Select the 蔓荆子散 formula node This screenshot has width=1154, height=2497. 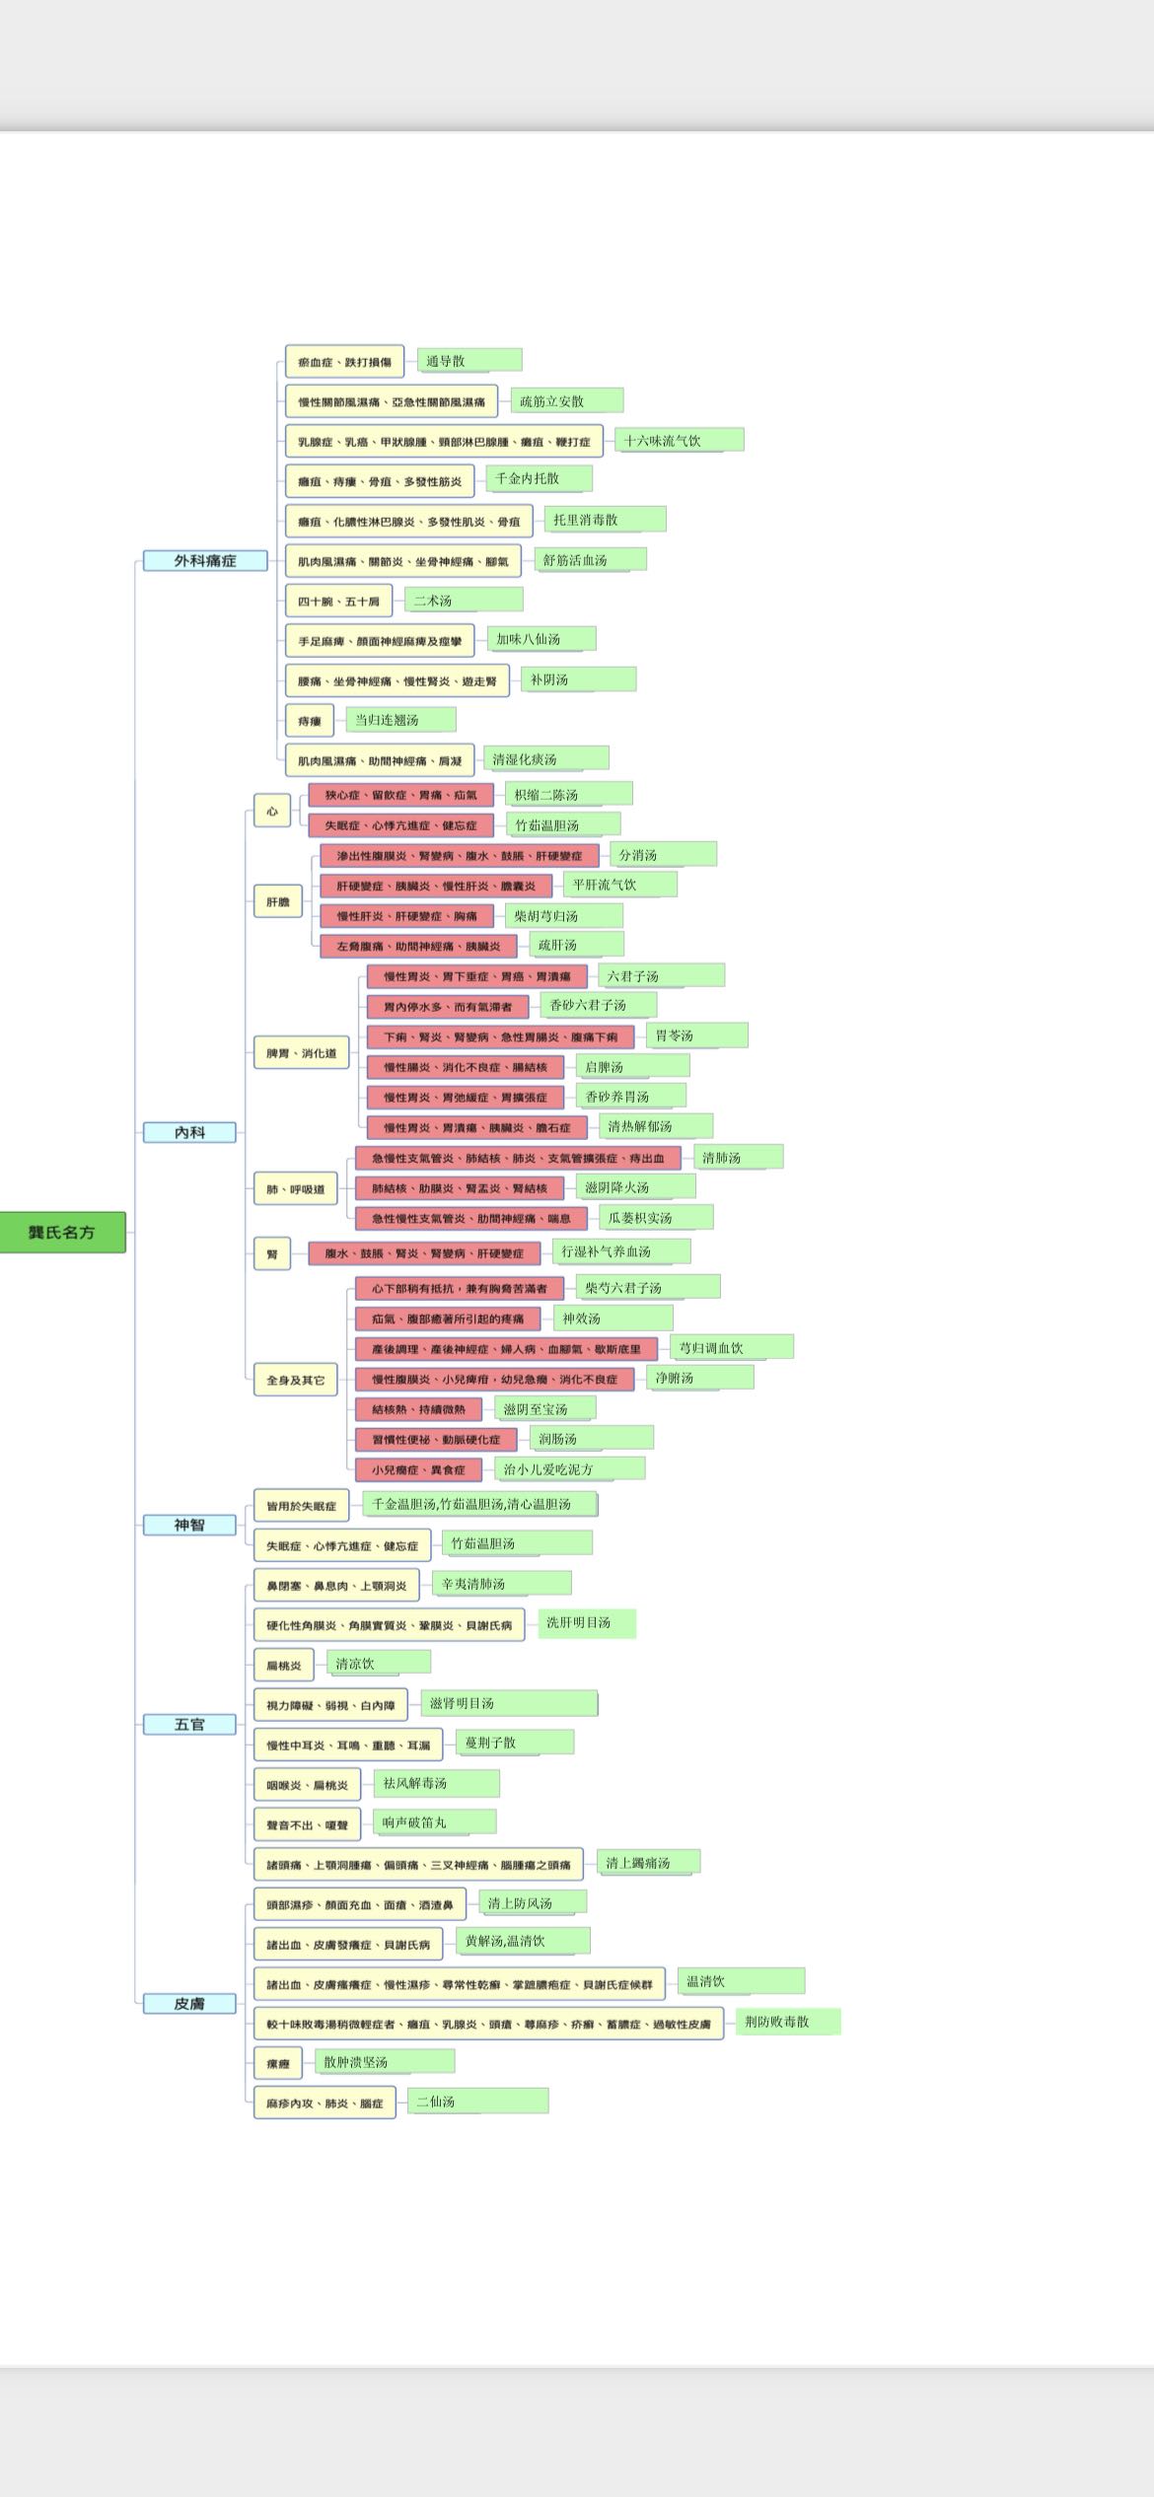click(515, 1743)
